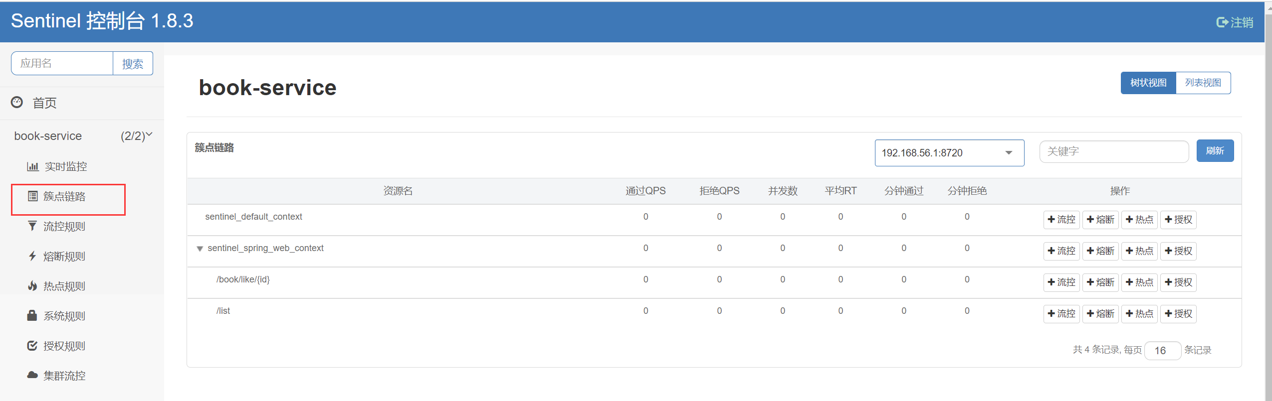The width and height of the screenshot is (1272, 401).
Task: Add 热点 rule for sentinel_spring_web_context
Action: tap(1139, 251)
